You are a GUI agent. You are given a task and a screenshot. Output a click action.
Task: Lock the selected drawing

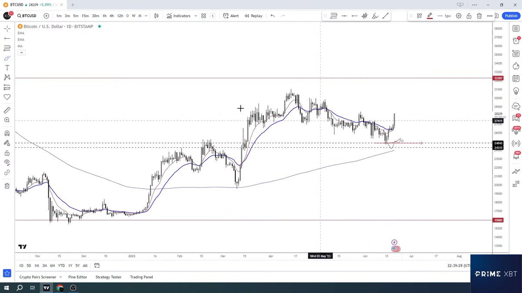click(469, 16)
